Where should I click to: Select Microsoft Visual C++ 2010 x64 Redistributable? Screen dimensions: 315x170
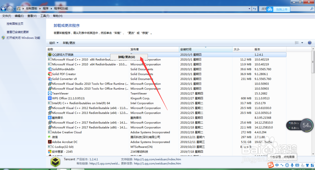[x=89, y=64]
